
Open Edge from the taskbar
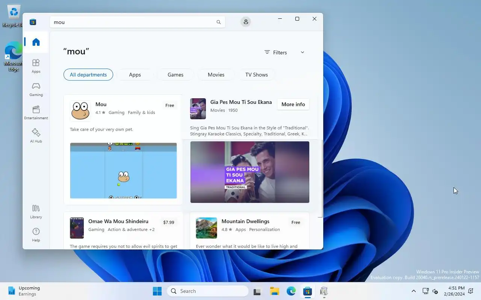pyautogui.click(x=291, y=291)
